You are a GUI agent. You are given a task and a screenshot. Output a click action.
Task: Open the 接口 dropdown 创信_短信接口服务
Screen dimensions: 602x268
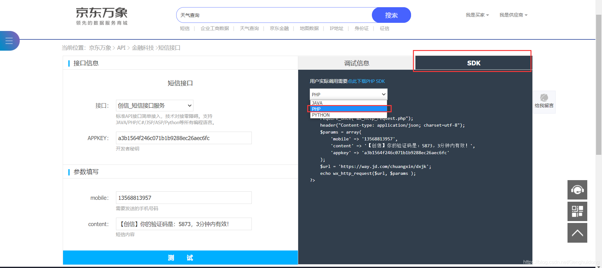(x=155, y=106)
